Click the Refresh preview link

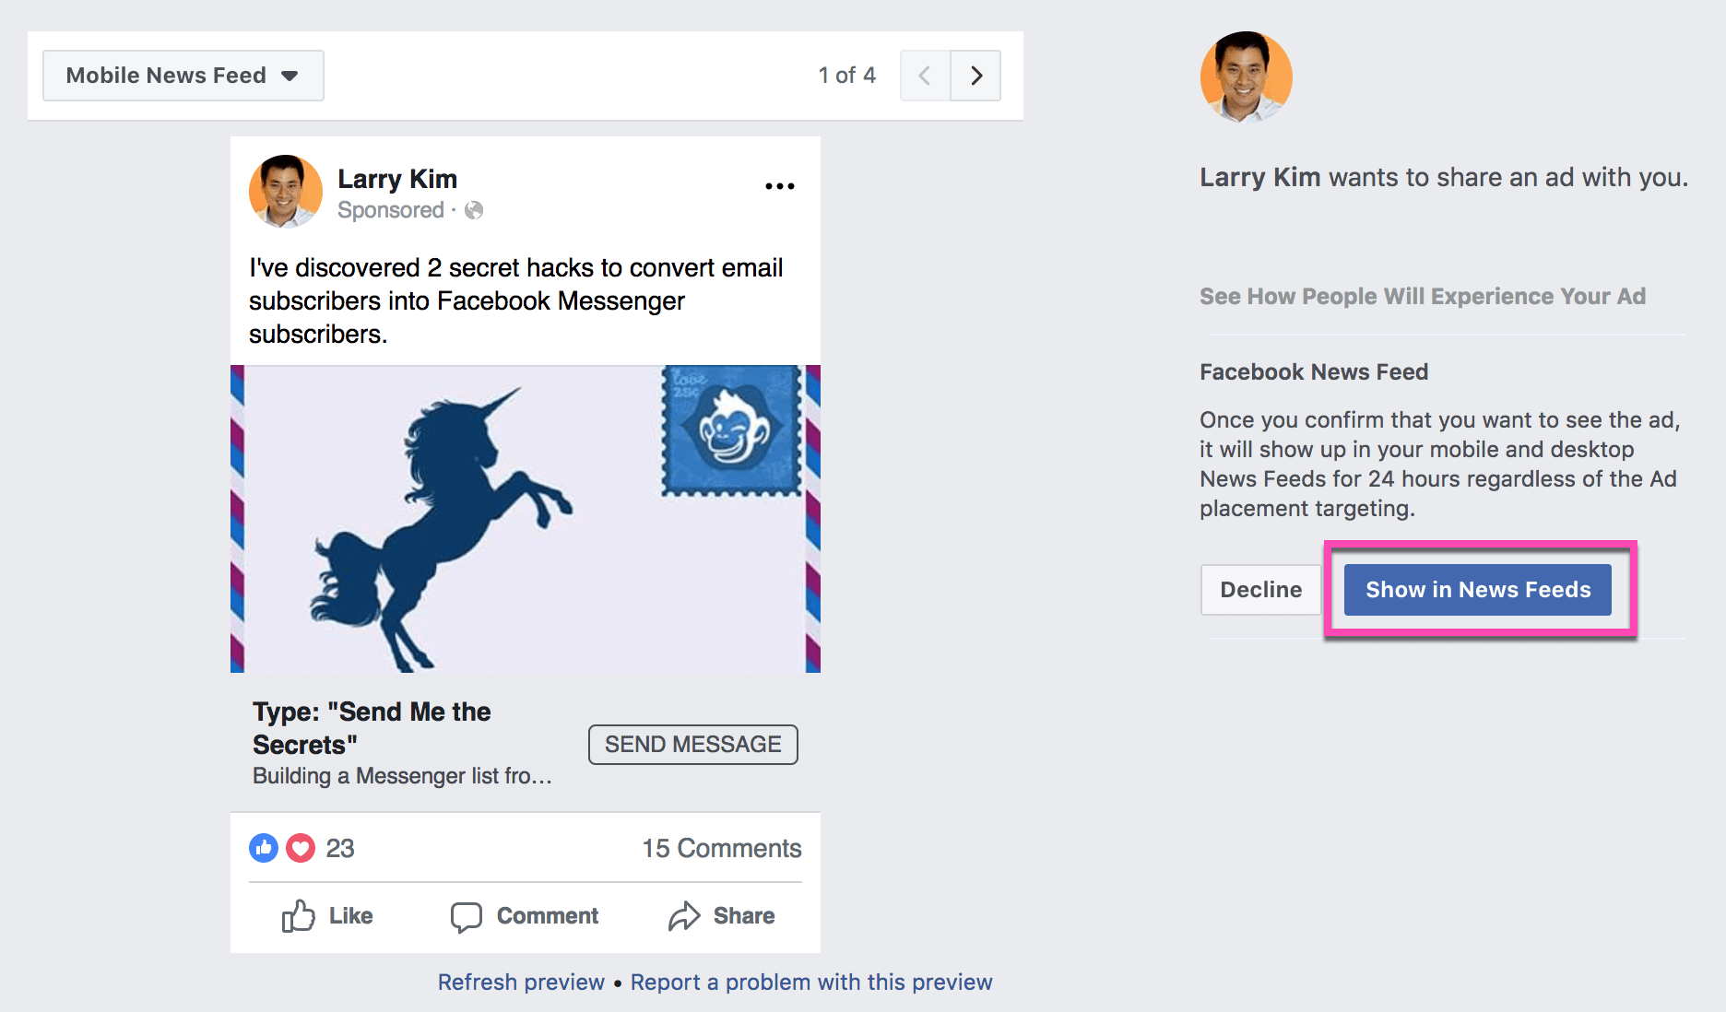coord(520,982)
